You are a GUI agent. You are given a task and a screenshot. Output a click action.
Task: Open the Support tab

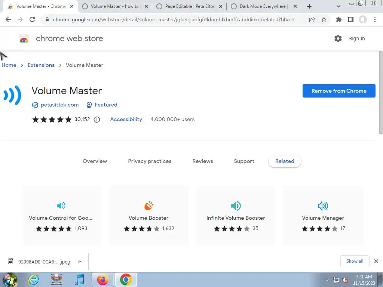click(244, 161)
